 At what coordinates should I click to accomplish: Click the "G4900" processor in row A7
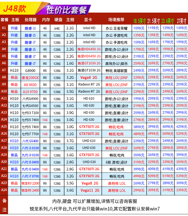pyautogui.click(x=30, y=71)
